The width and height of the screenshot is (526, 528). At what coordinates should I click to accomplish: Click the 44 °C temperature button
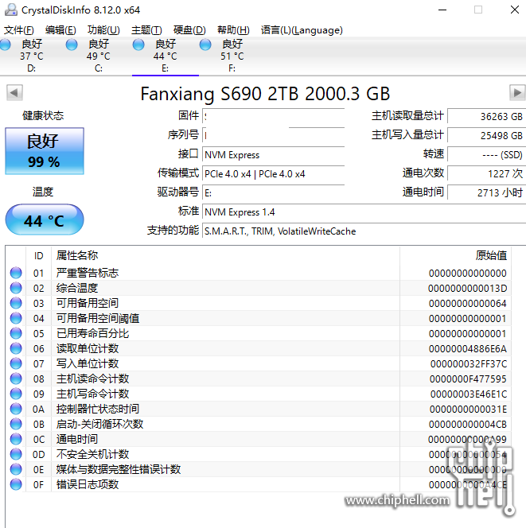(45, 219)
